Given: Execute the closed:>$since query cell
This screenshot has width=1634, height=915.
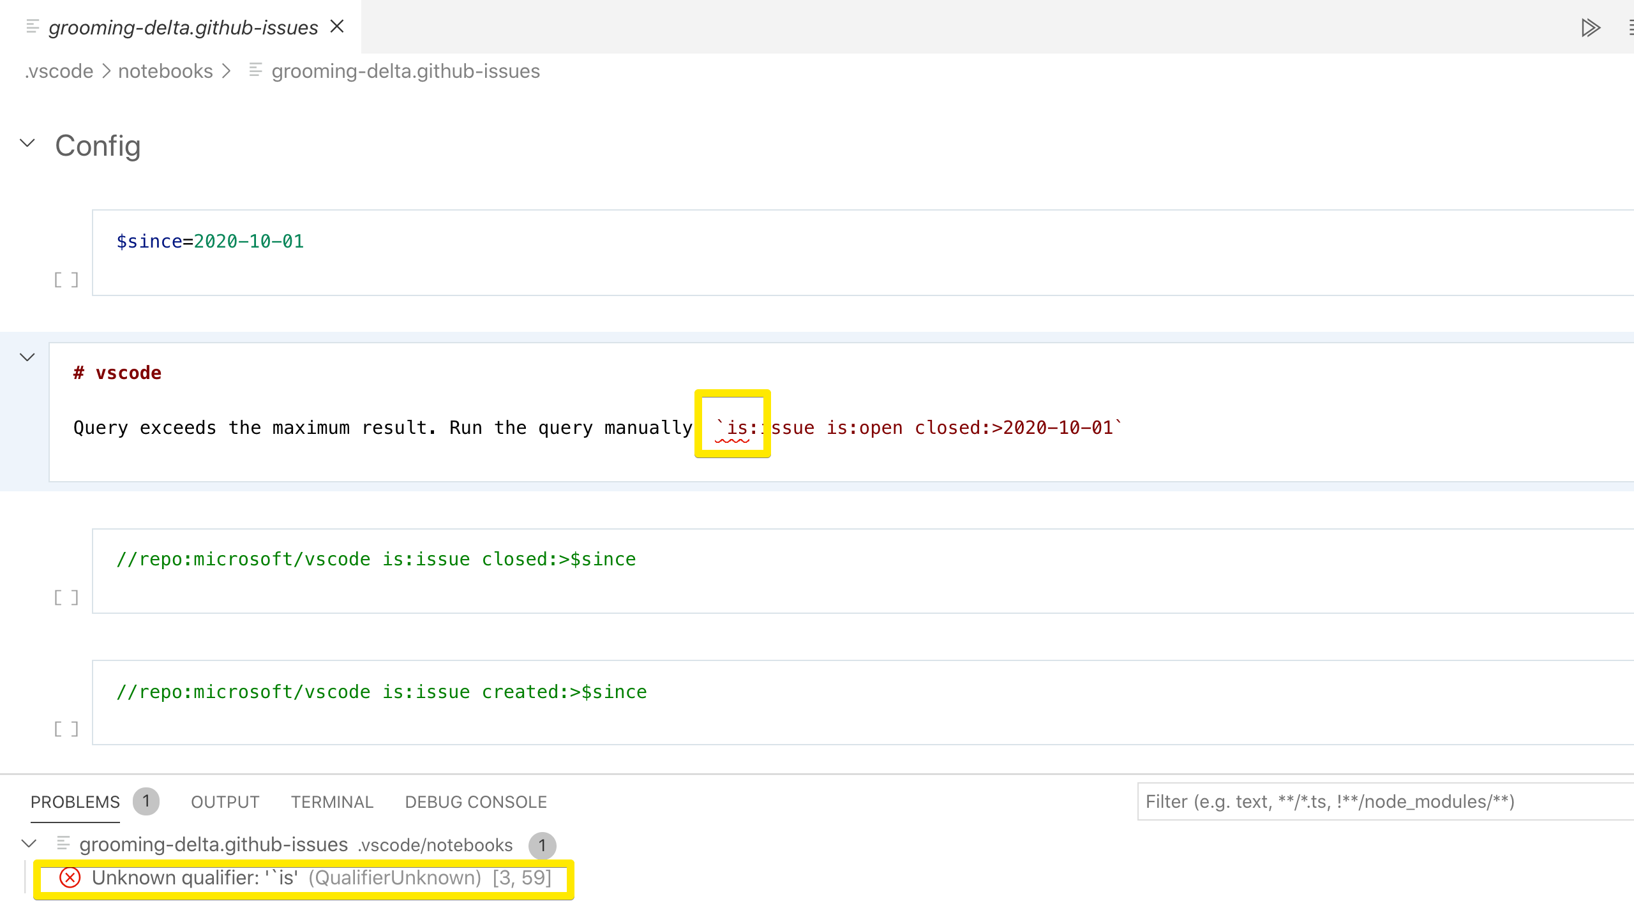Looking at the screenshot, I should point(66,597).
